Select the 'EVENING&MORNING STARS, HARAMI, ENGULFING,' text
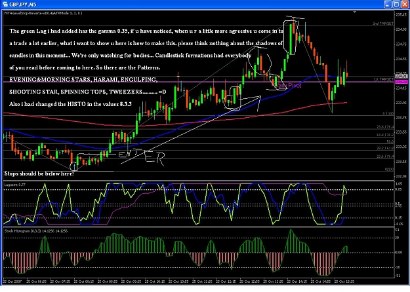 pos(83,79)
